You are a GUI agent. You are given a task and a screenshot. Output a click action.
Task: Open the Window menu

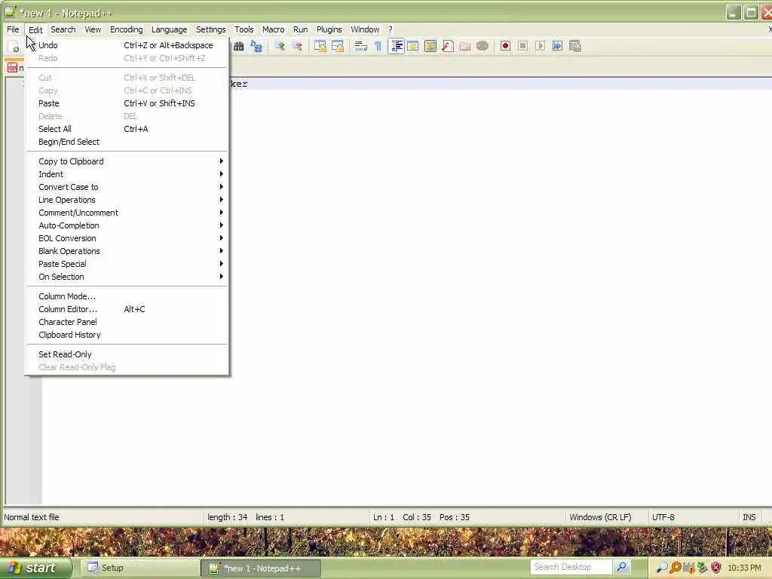click(365, 29)
